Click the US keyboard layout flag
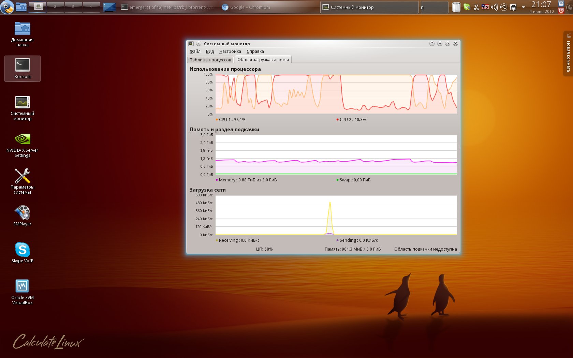The image size is (573, 358). tap(485, 7)
